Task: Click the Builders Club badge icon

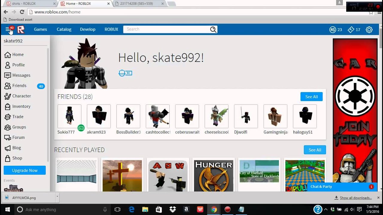Action: point(125,73)
